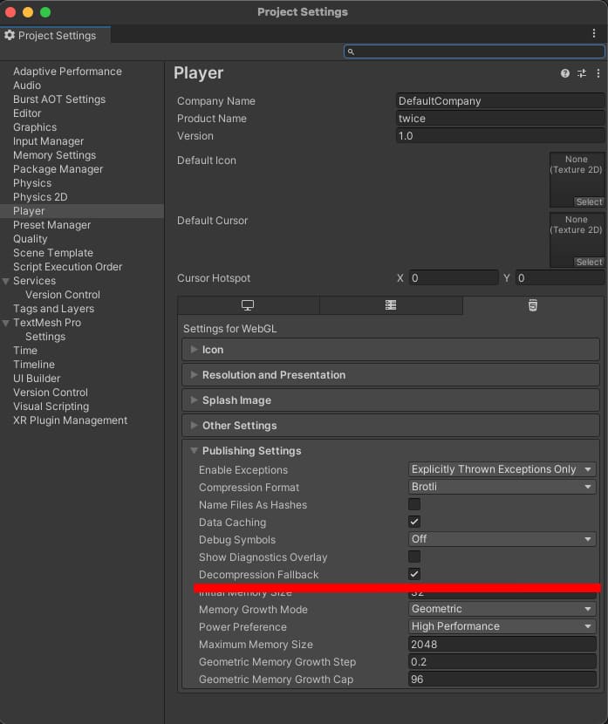Click Select on the Default Icon texture
Viewport: 608px width, 724px height.
pyautogui.click(x=589, y=202)
